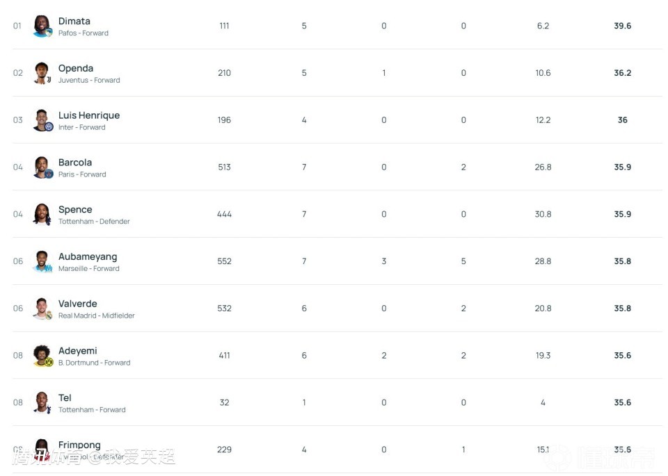Click Luis Henrique's avatar with the Inter badge
The width and height of the screenshot is (668, 476).
42,120
